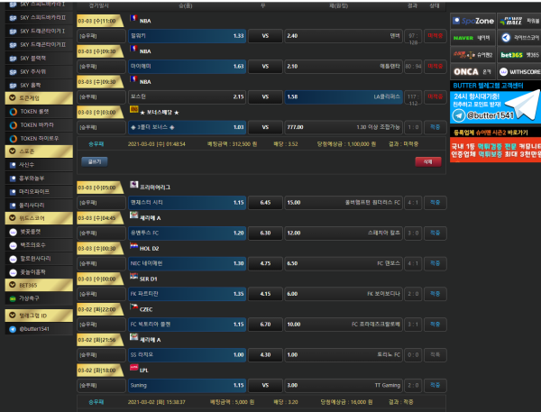
Task: Open the Telegram @butter1541 support banner
Action: [x=495, y=103]
